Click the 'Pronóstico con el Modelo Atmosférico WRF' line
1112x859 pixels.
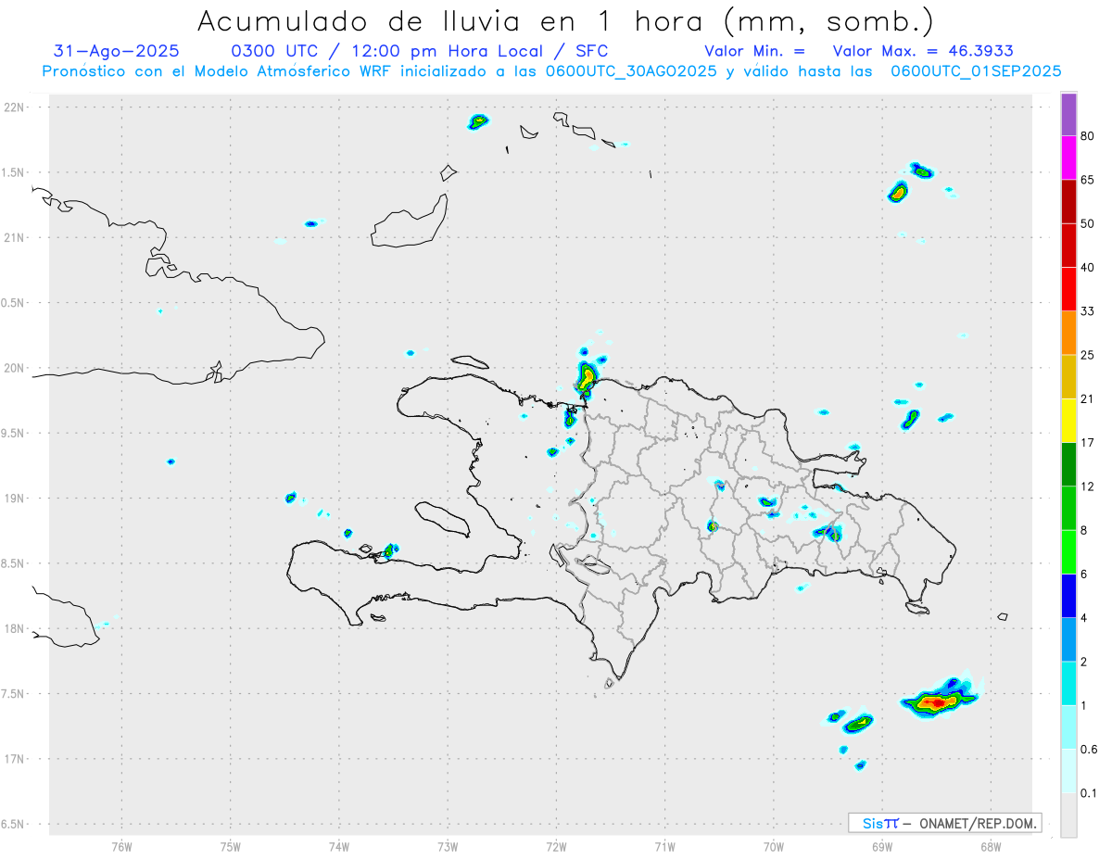point(551,71)
